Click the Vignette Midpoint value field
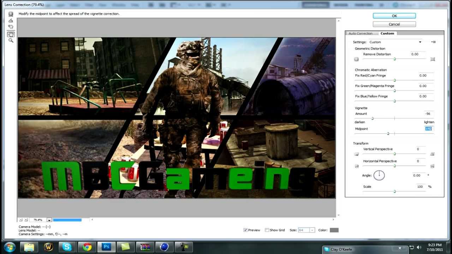The image size is (452, 254). [x=428, y=129]
